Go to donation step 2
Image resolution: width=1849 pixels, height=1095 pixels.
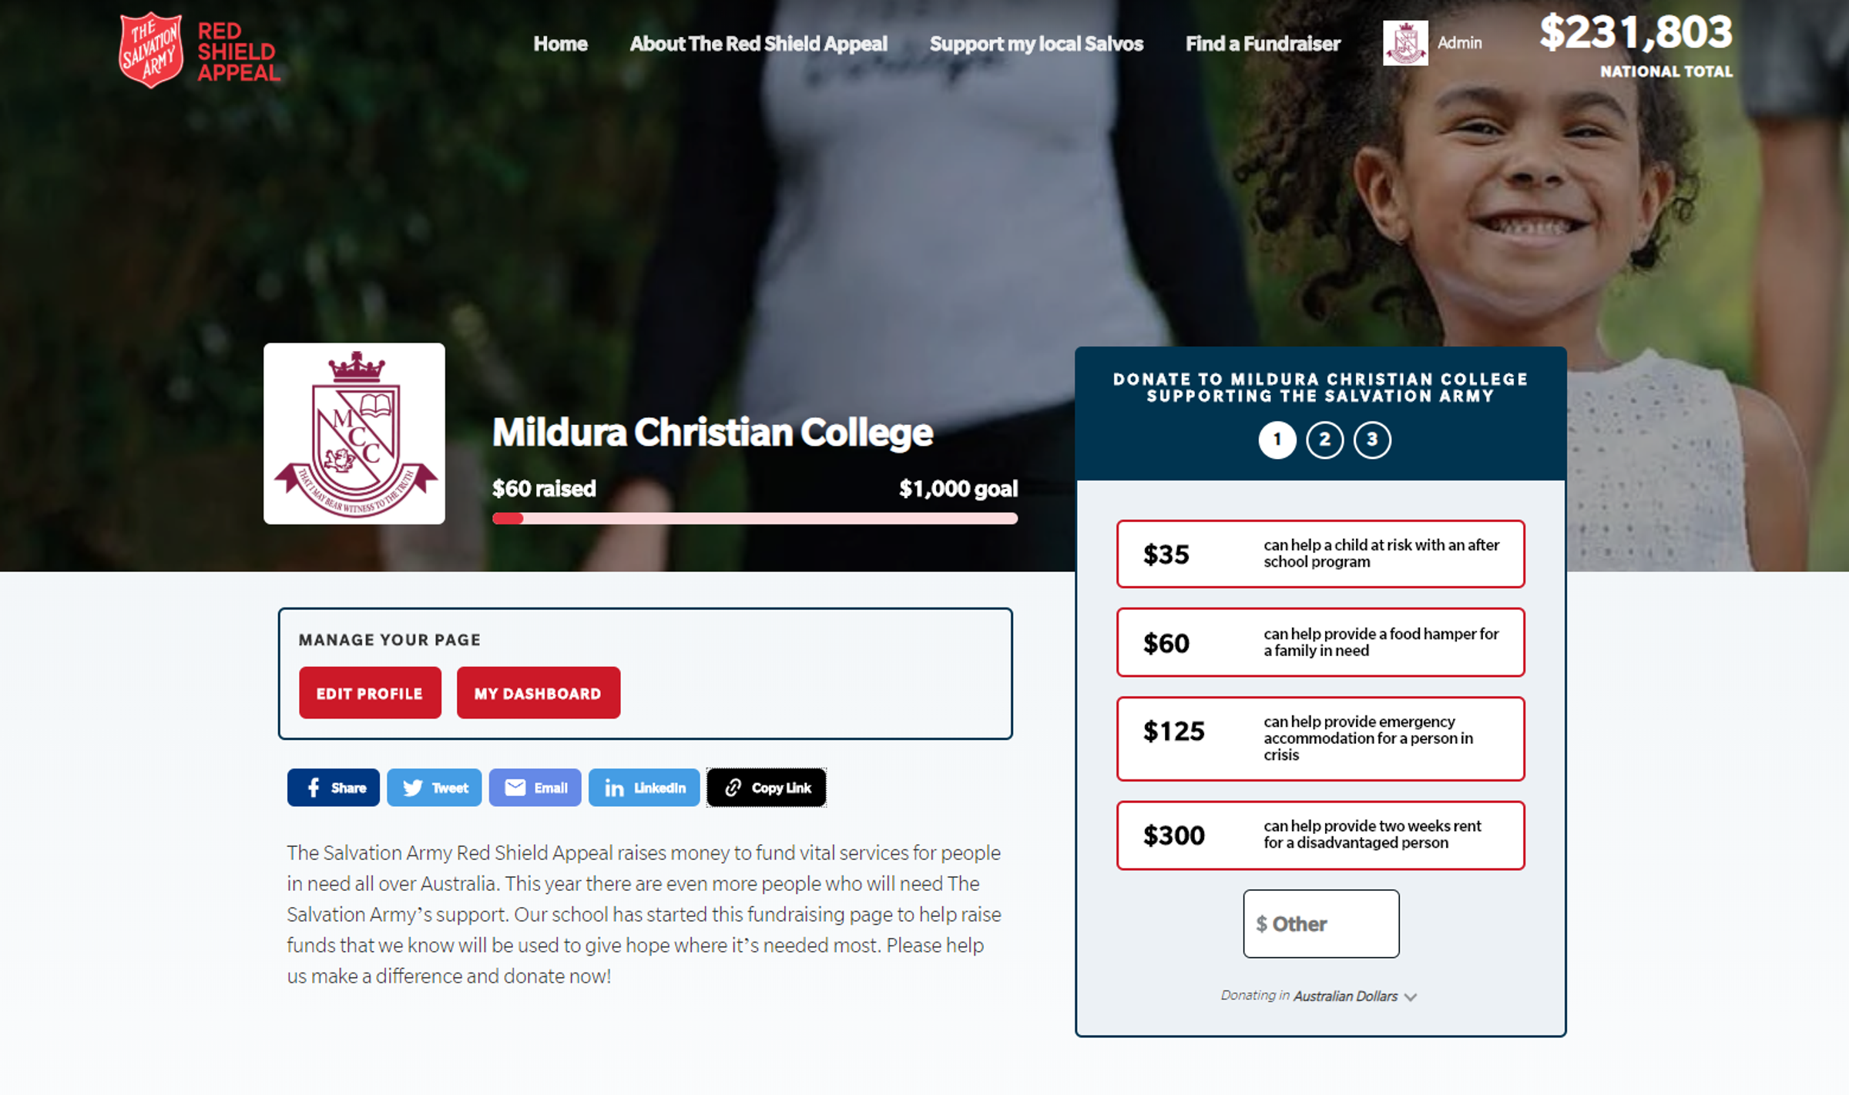pos(1325,440)
